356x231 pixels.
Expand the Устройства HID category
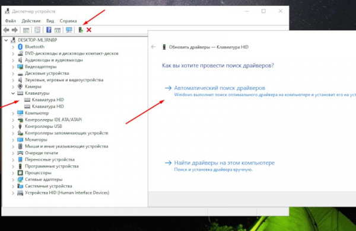(x=13, y=193)
